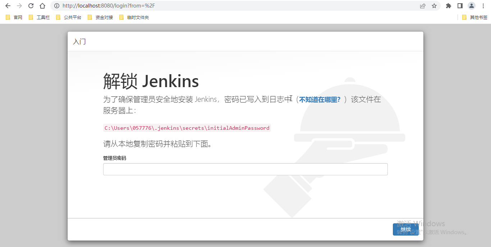This screenshot has height=247, width=491.
Task: Open the Extensions puzzle-piece icon
Action: 448,6
